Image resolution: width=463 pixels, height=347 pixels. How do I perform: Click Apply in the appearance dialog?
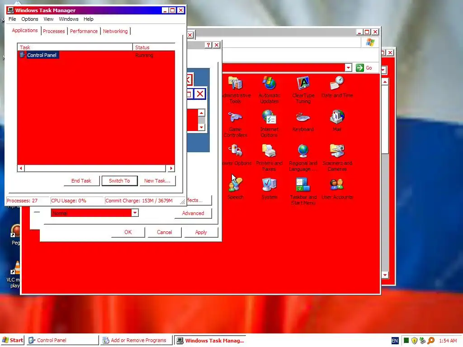(x=201, y=232)
